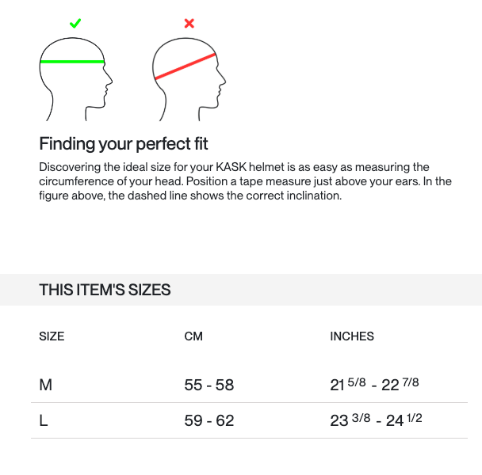
Task: Open the "THIS ITEM'S SIZES" section header
Action: tap(105, 290)
